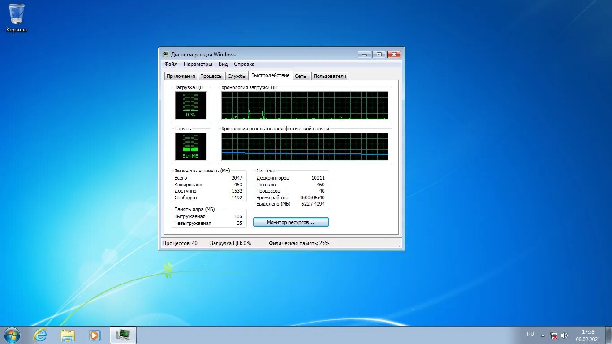612x344 pixels.
Task: Open the network status tray icon
Action: click(x=554, y=335)
